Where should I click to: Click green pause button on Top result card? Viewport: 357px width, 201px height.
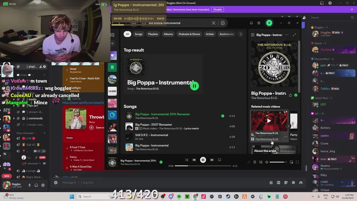click(194, 86)
